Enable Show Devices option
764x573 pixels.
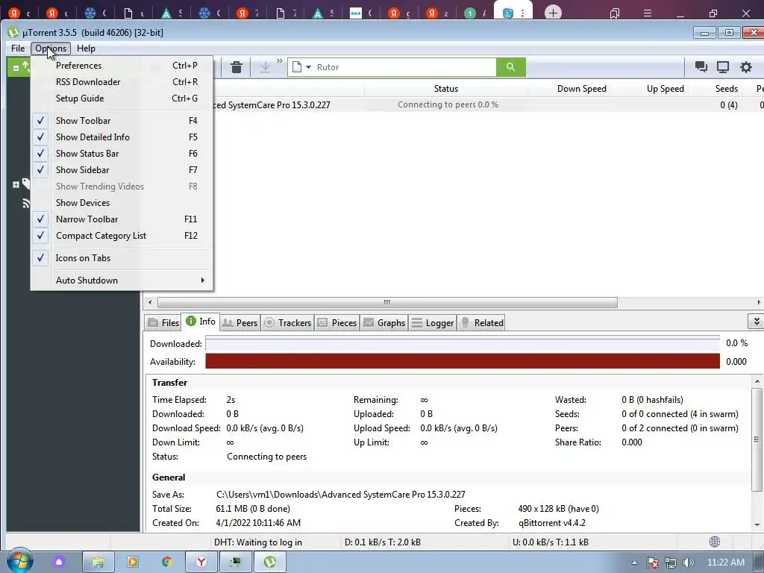click(122, 203)
